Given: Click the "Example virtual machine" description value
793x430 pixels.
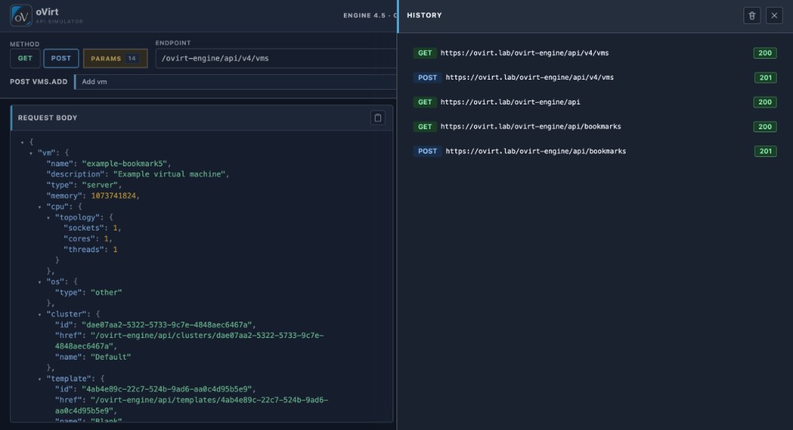Looking at the screenshot, I should (x=170, y=174).
